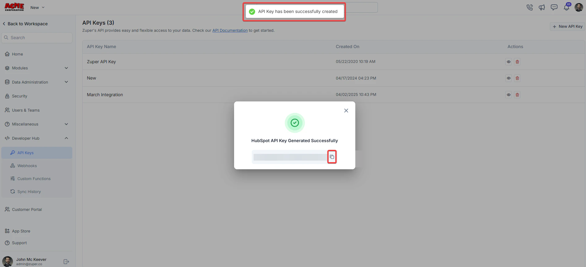This screenshot has width=586, height=267.
Task: Delete the March Integration API key
Action: [x=517, y=95]
